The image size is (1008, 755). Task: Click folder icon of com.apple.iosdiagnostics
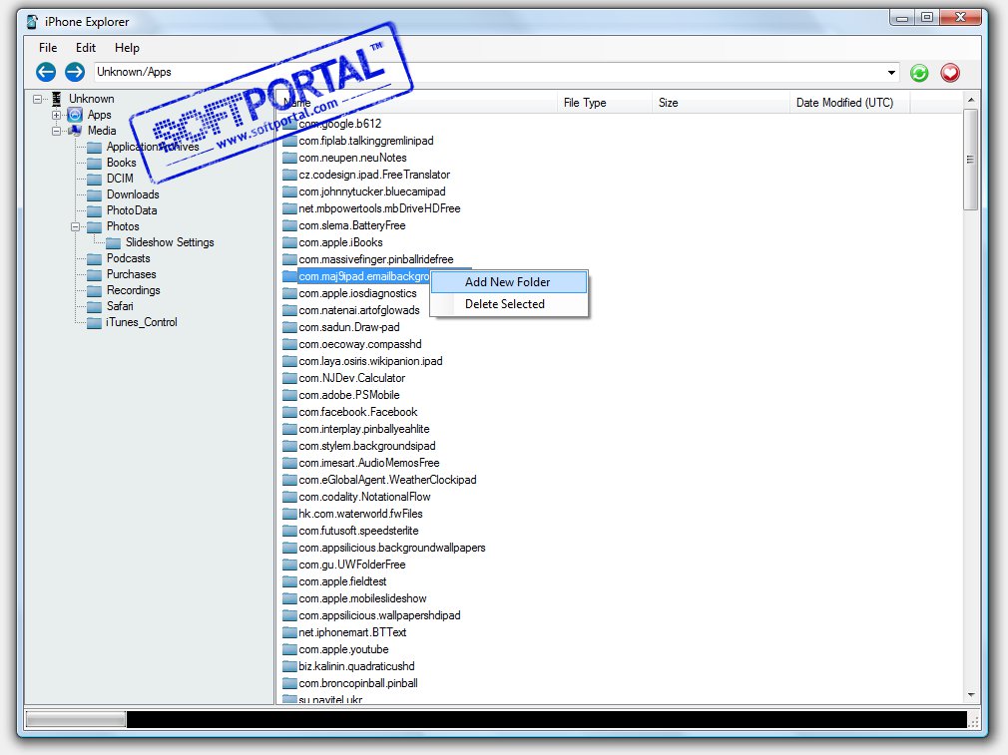coord(289,293)
